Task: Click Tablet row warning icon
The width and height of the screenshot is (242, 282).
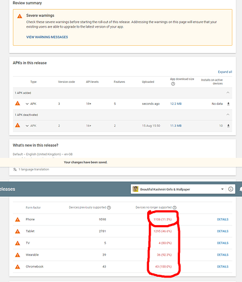Action: [17, 231]
